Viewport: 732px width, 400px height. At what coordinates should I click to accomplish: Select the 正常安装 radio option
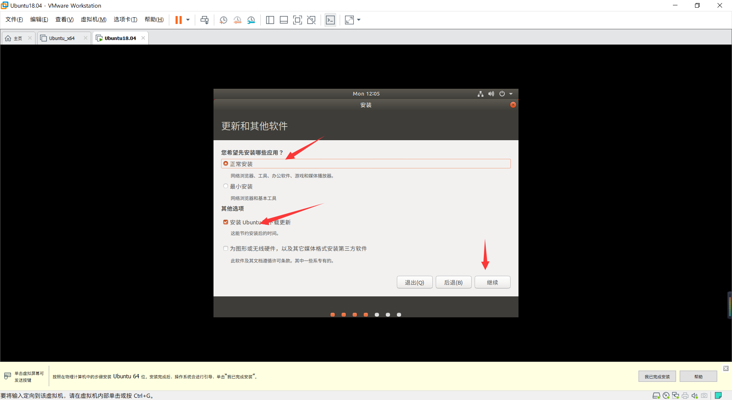click(226, 163)
